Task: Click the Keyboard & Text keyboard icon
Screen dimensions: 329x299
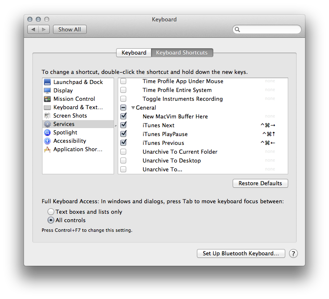Action: tap(47, 108)
